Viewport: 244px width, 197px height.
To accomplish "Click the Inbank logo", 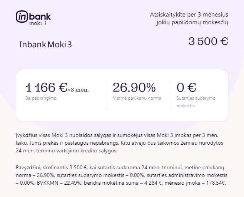I will coord(33,18).
